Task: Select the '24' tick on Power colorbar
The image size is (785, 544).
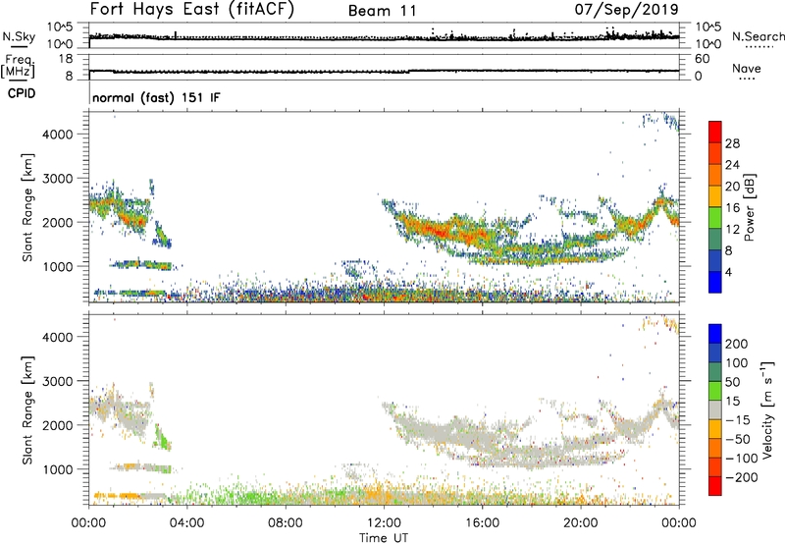Action: pos(732,165)
